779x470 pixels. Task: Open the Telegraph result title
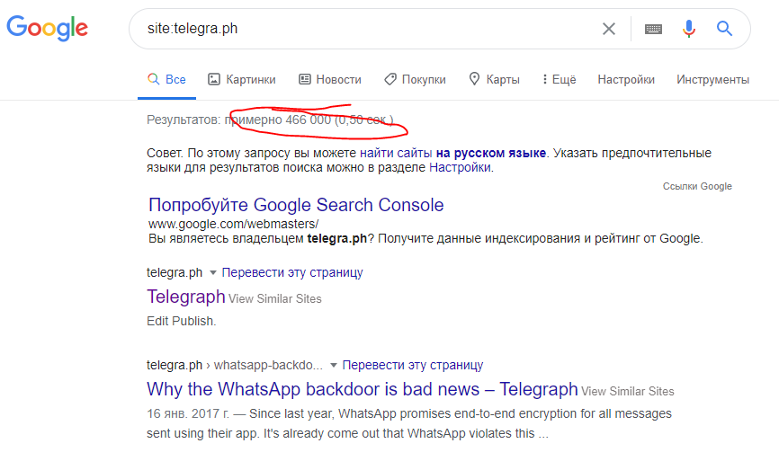[186, 297]
